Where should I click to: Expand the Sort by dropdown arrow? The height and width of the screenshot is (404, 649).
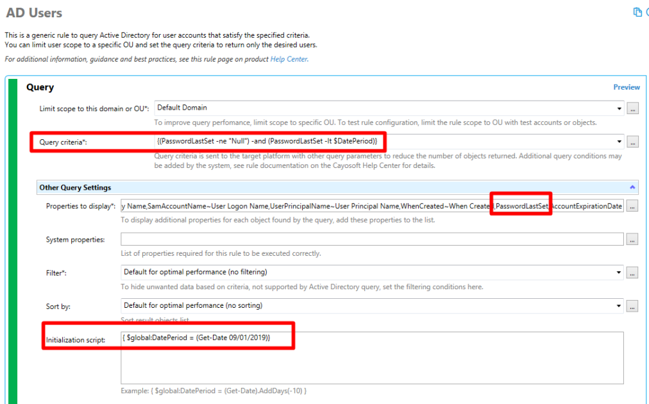[618, 306]
